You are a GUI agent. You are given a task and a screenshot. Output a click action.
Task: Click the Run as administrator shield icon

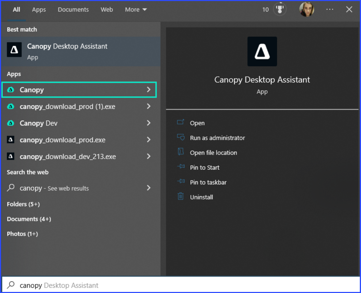[181, 137]
